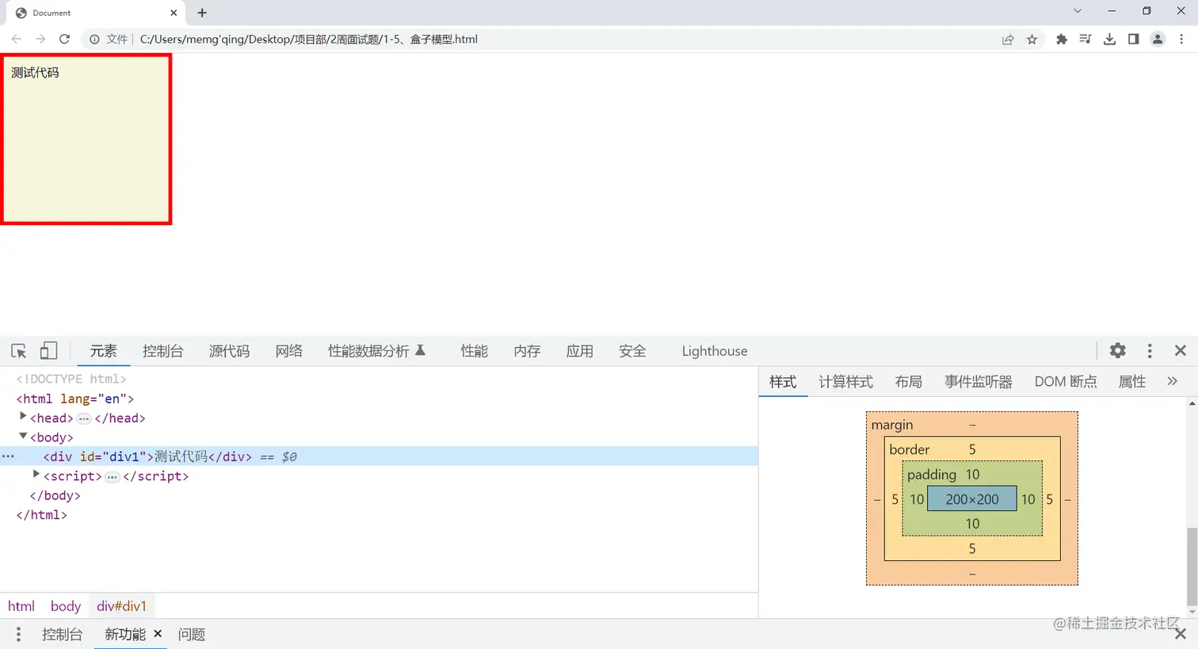Open the 性能数据分析 panel tab

(377, 351)
